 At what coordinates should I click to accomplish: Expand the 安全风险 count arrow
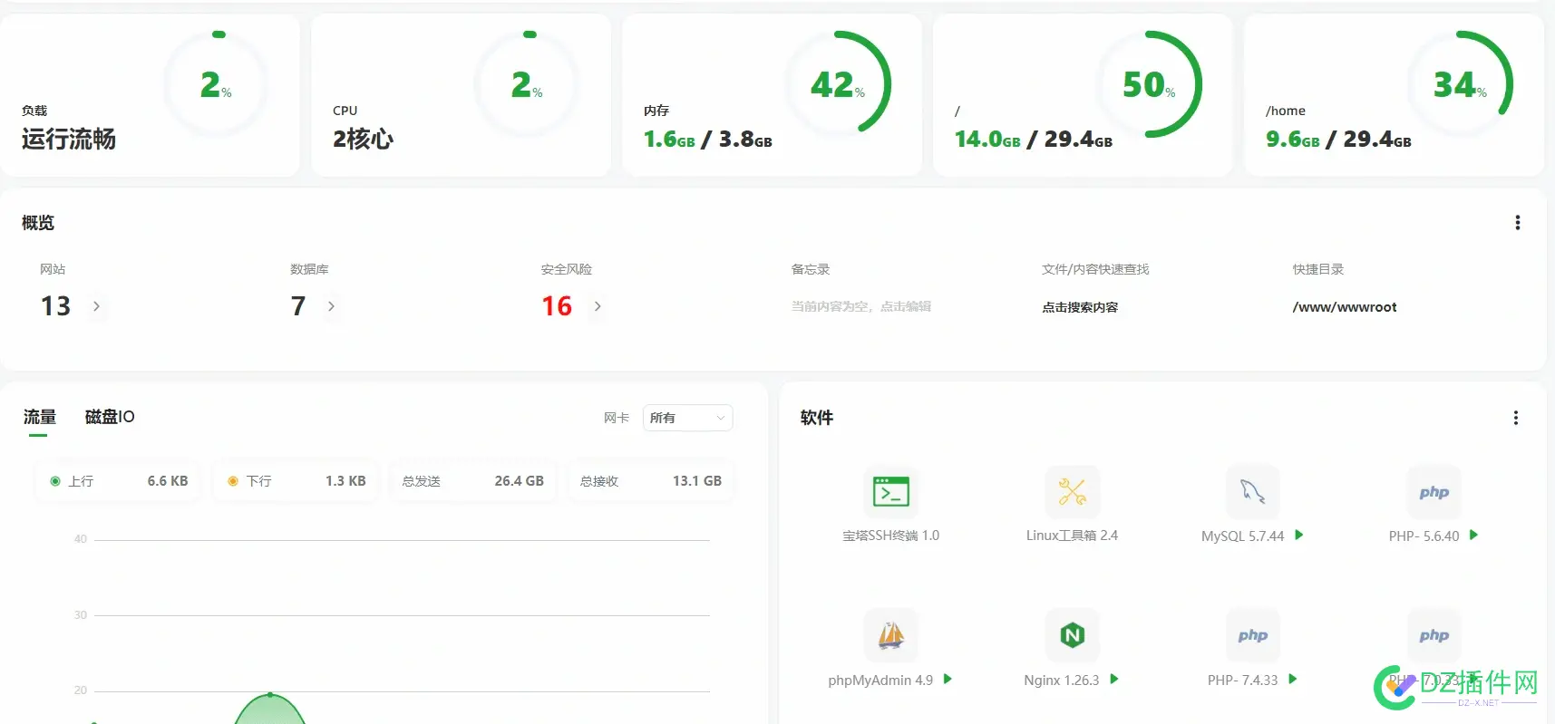tap(598, 306)
